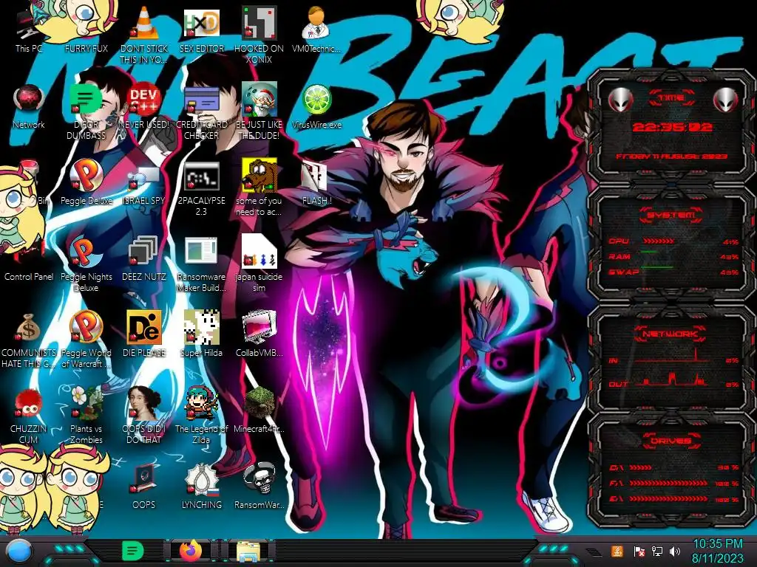Open the Start menu orb
Viewport: 757px width, 567px height.
click(x=19, y=551)
